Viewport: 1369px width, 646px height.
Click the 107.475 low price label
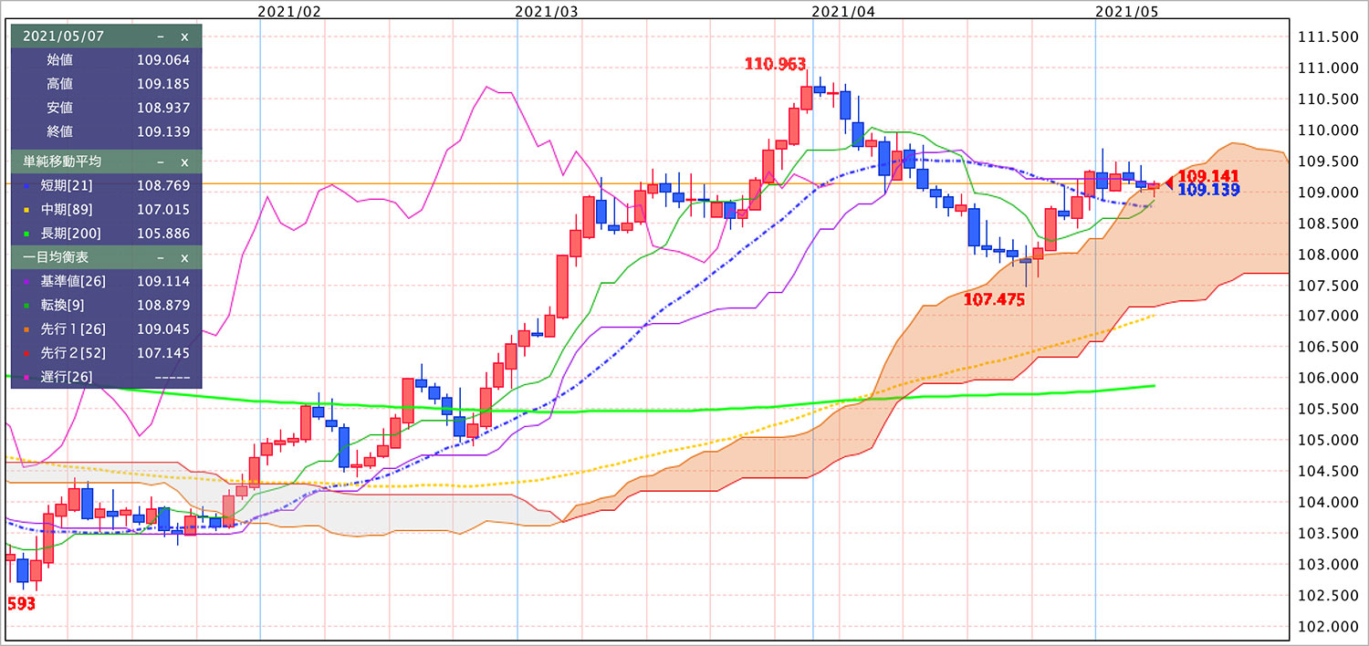click(x=996, y=298)
